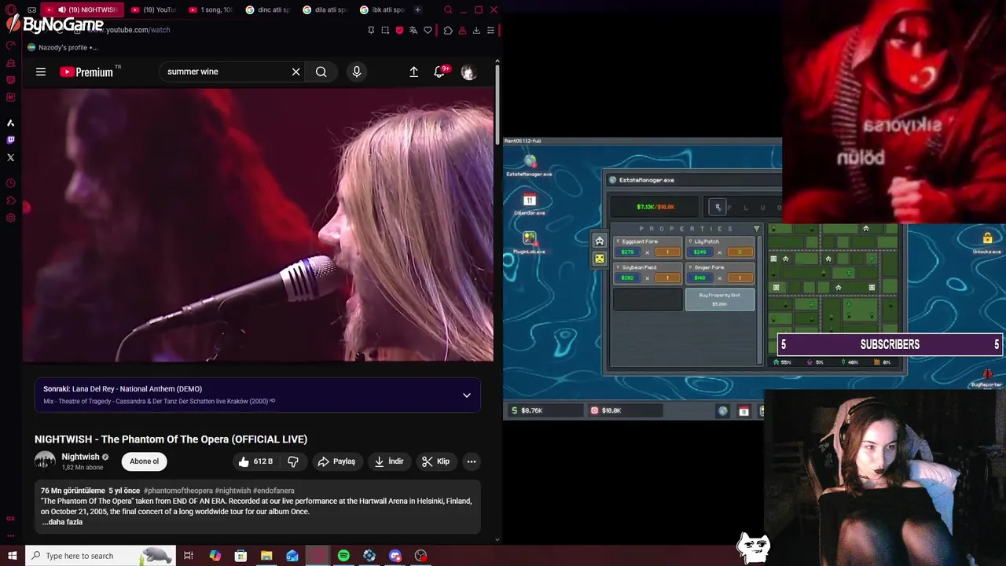
Task: Switch to the 'dila atli' Google tab
Action: (x=325, y=9)
